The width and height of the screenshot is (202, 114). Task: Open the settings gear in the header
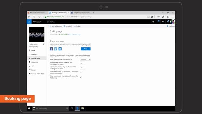163,22
